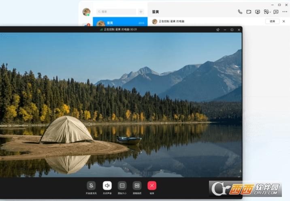
Task: Select the 蛋黄 conversation in the chat list
Action: 120,23
